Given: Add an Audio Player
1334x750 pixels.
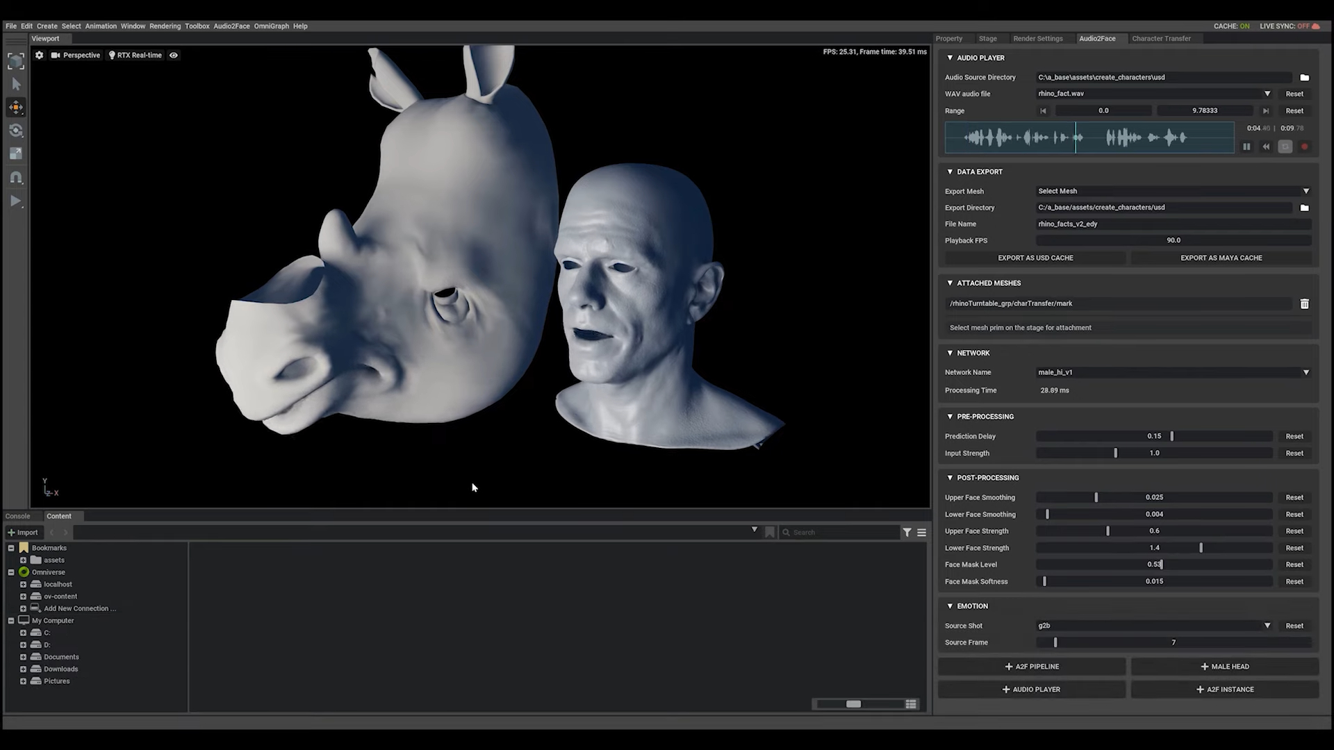Looking at the screenshot, I should tap(1032, 690).
